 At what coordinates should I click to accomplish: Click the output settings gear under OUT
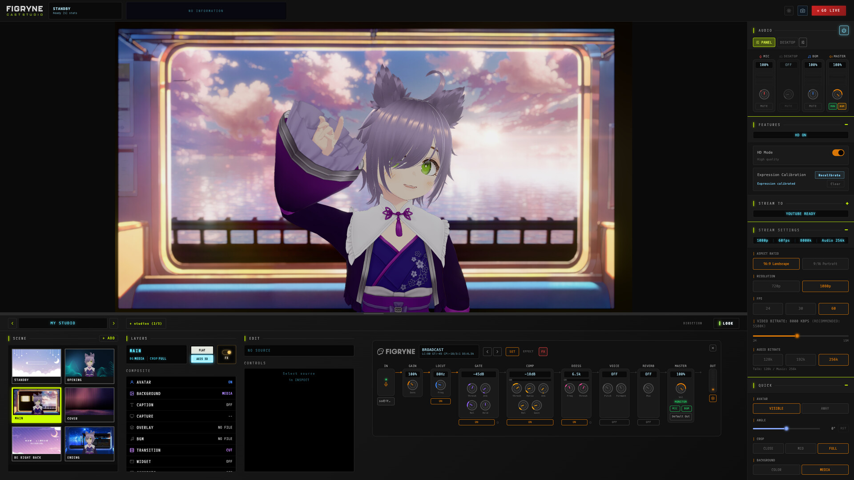click(713, 398)
